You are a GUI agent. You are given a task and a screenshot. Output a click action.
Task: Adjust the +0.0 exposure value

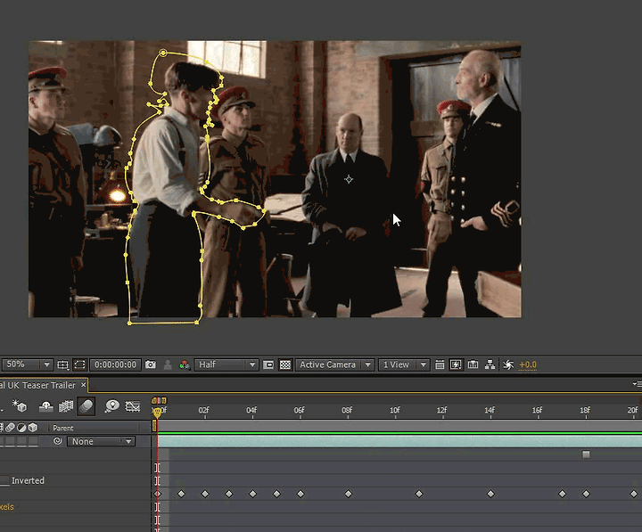pyautogui.click(x=527, y=364)
